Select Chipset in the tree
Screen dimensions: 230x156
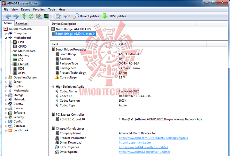pyautogui.click(x=21, y=64)
